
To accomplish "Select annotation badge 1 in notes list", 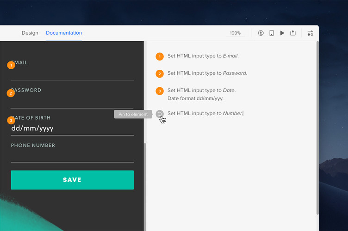I will click(160, 56).
